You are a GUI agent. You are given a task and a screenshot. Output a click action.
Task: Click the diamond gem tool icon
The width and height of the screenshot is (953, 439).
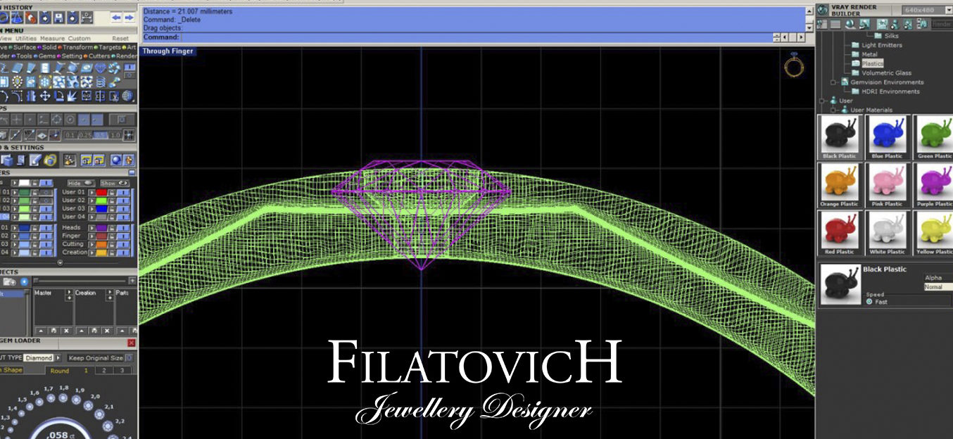(100, 68)
